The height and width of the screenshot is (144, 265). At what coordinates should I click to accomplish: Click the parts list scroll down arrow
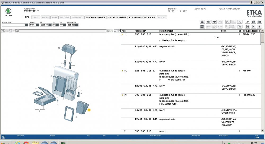262,131
